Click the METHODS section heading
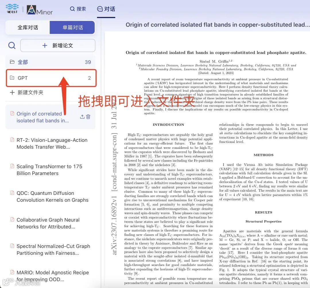 263,155
